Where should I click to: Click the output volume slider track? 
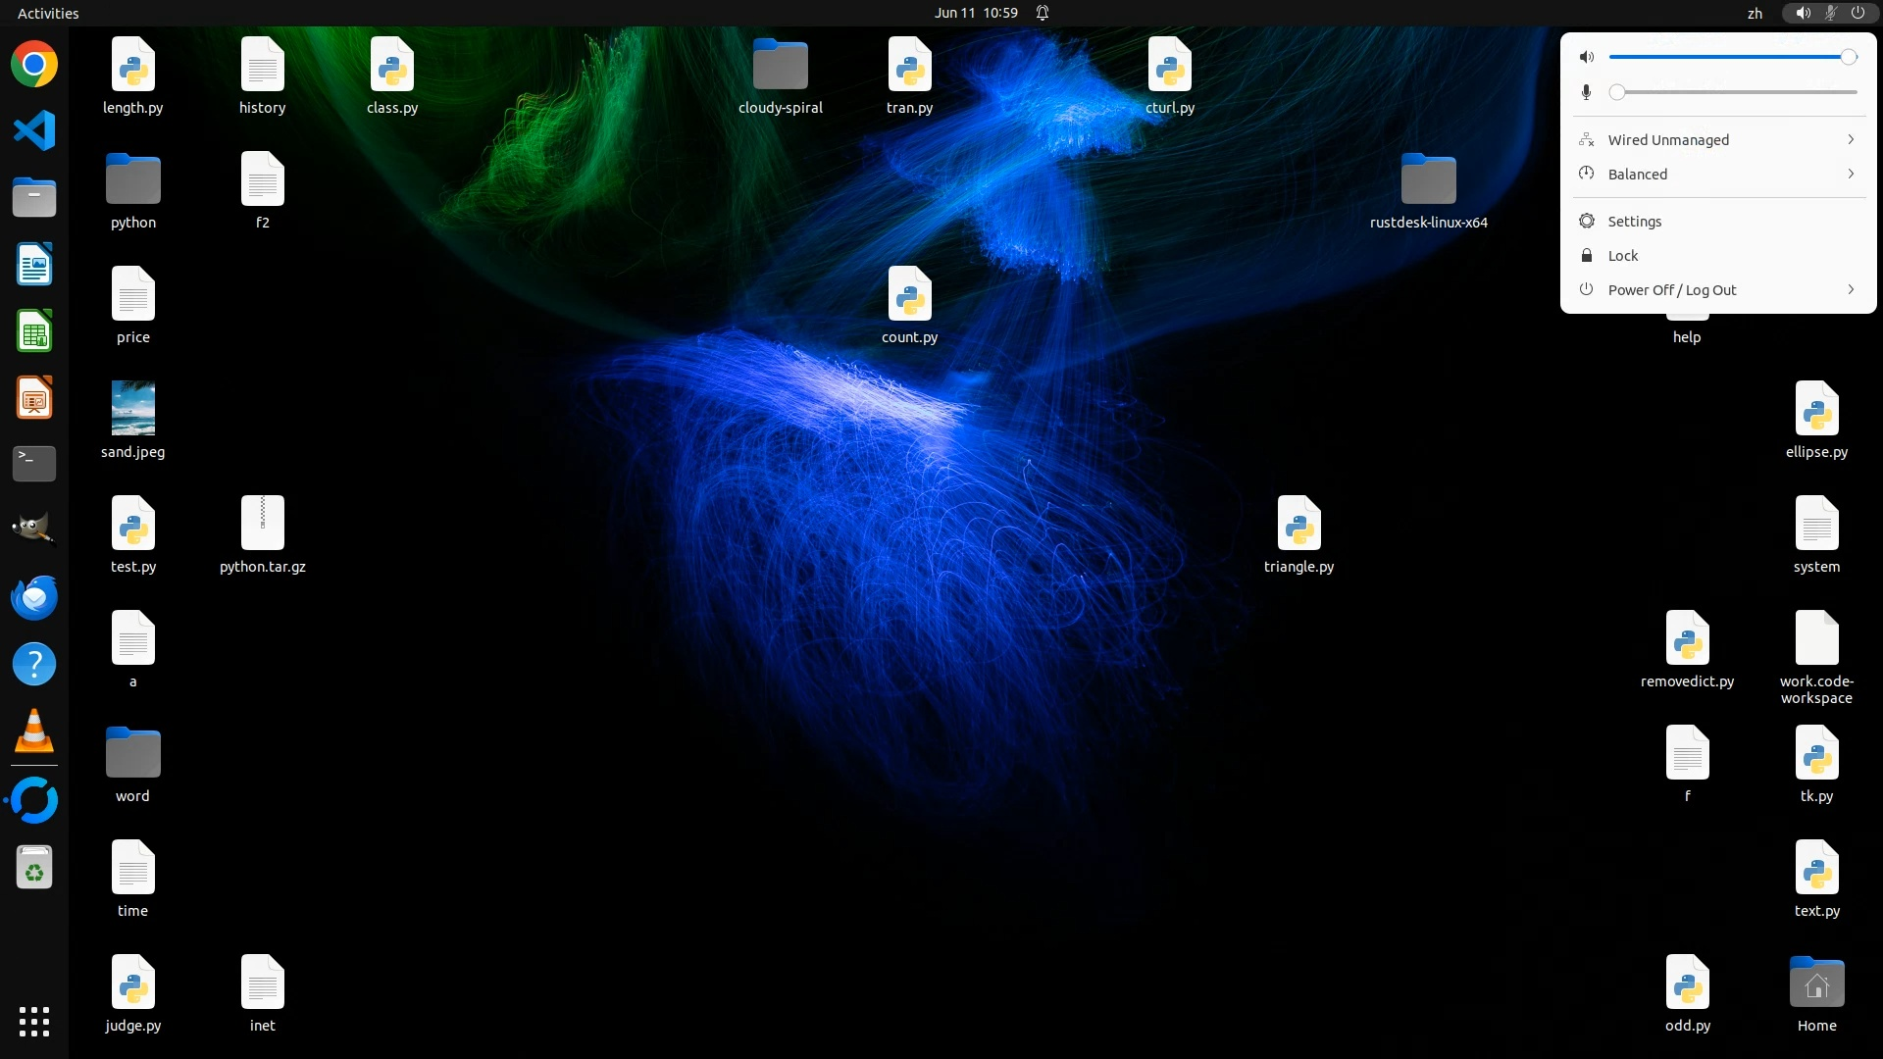pyautogui.click(x=1726, y=57)
